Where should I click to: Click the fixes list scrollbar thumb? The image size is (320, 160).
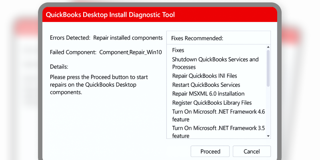[268, 68]
